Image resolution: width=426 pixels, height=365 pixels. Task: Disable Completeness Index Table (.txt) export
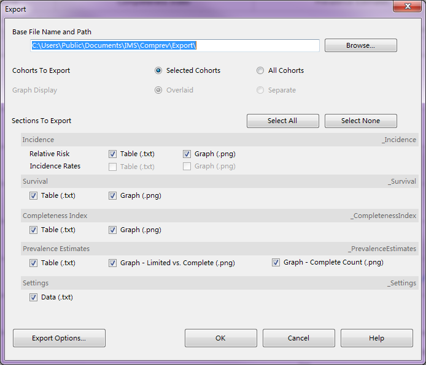(x=33, y=230)
